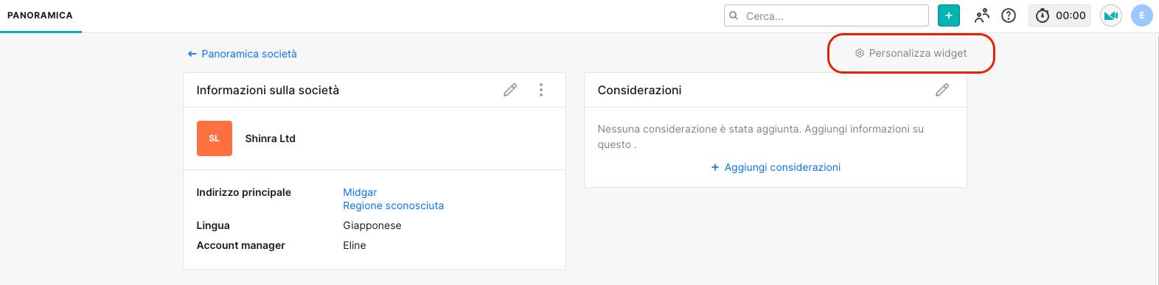Click the Personalizza widget button
The width and height of the screenshot is (1159, 285).
pyautogui.click(x=911, y=53)
